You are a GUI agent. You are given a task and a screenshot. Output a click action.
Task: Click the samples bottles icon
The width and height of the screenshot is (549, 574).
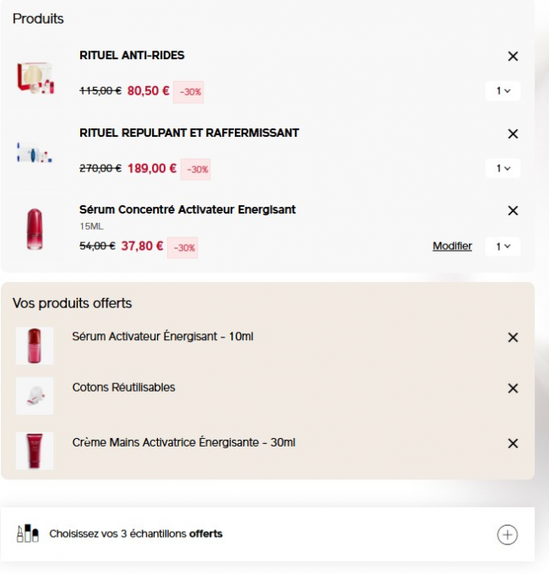(28, 533)
